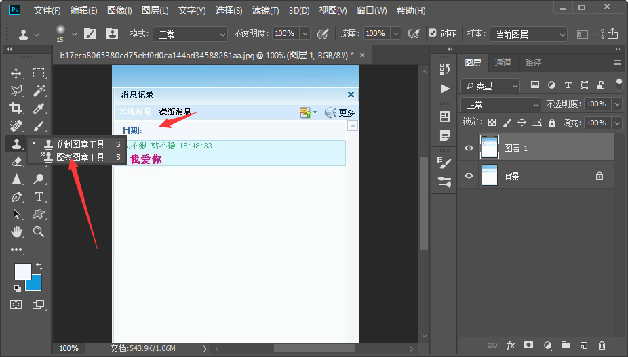
Task: Toggle type layer filter icon
Action: 568,85
